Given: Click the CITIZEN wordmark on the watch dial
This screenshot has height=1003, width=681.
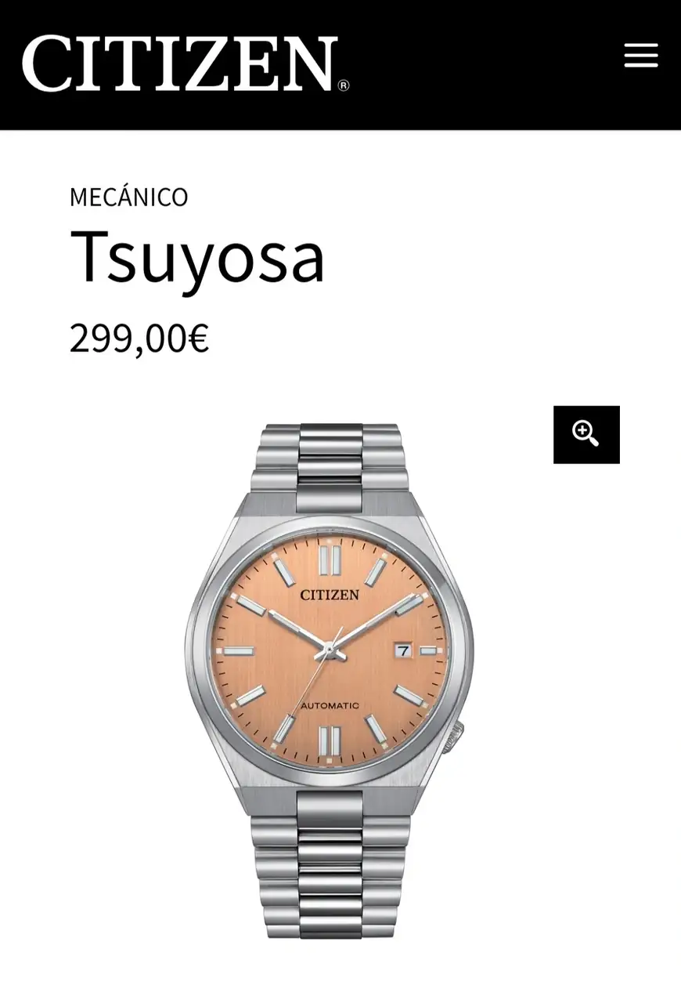Looking at the screenshot, I should coord(330,595).
